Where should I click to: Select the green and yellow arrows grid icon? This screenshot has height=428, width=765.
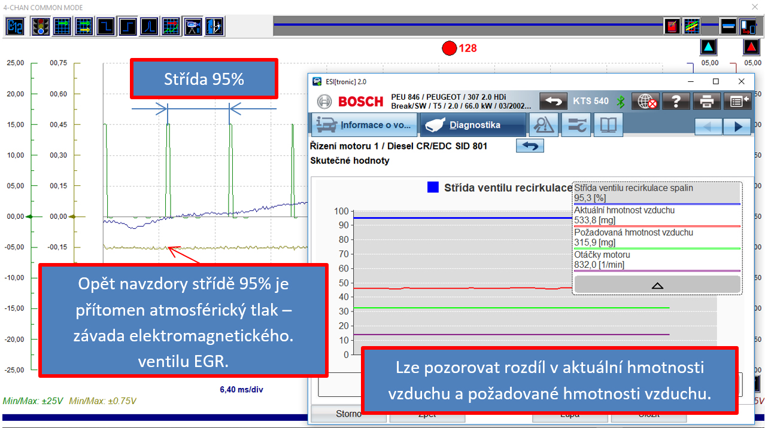click(84, 26)
